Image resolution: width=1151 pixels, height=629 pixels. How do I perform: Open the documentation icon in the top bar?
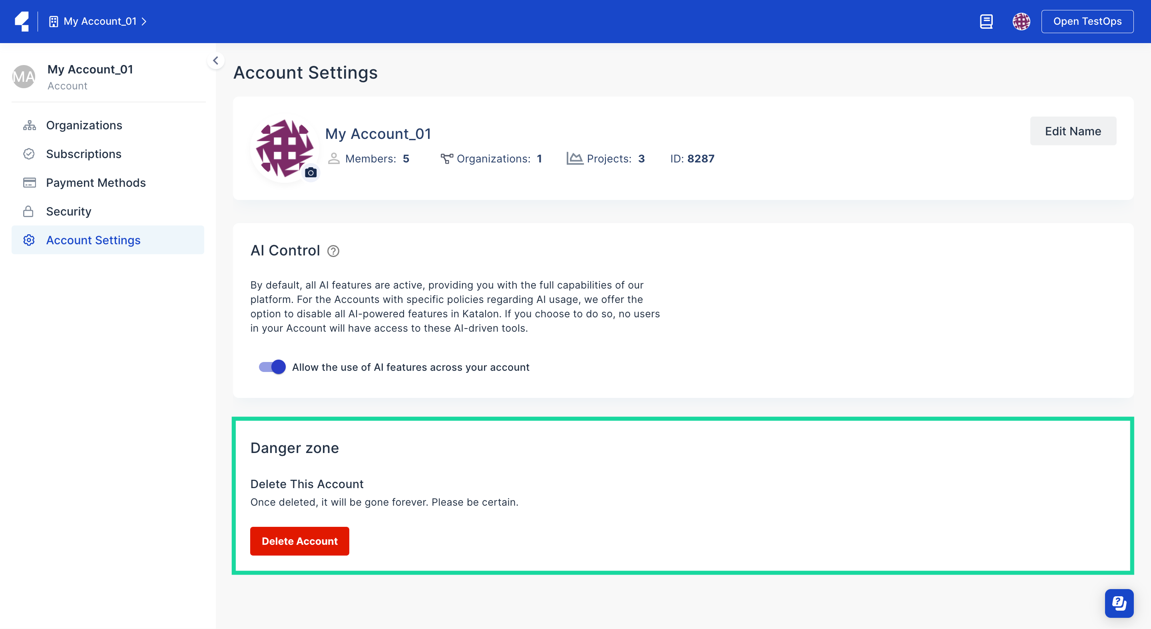point(986,21)
